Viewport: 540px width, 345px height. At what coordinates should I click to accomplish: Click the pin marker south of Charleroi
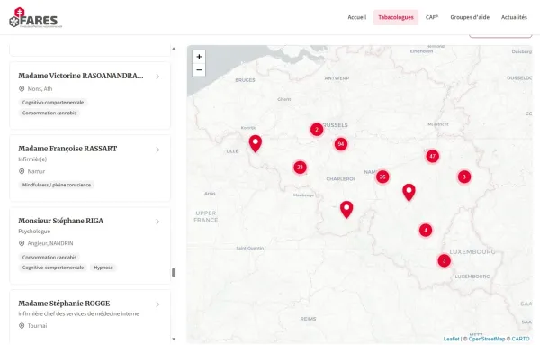346,210
